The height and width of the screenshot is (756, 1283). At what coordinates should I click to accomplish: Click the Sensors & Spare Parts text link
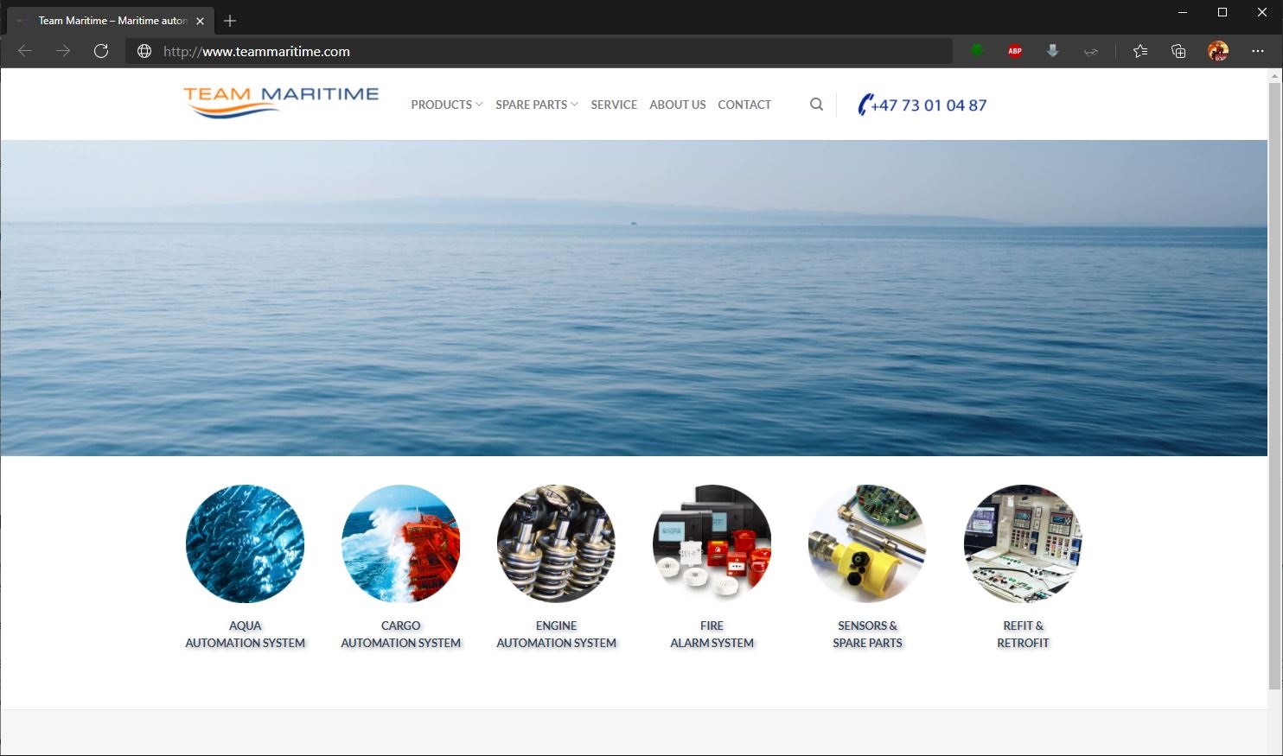click(868, 634)
